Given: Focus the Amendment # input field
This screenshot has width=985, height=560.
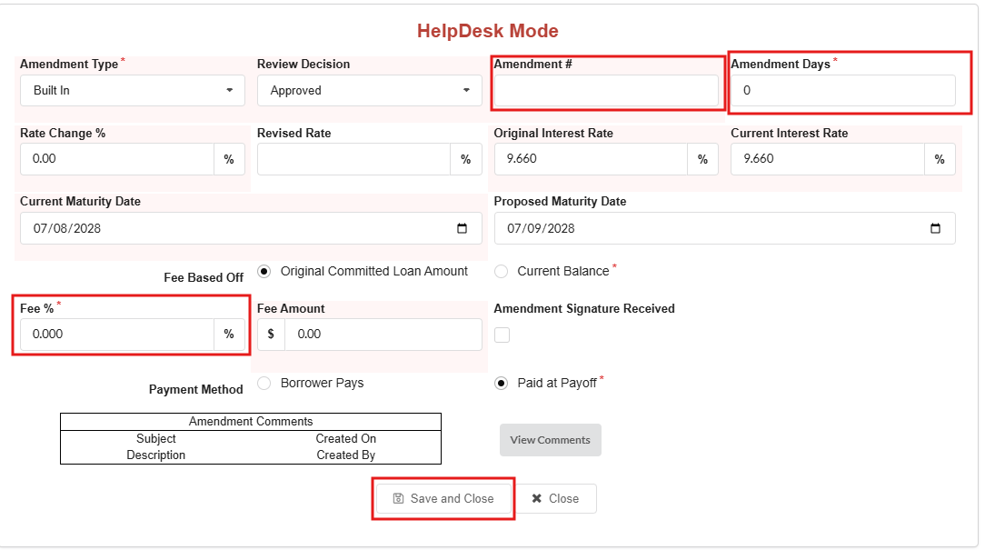Looking at the screenshot, I should [606, 91].
